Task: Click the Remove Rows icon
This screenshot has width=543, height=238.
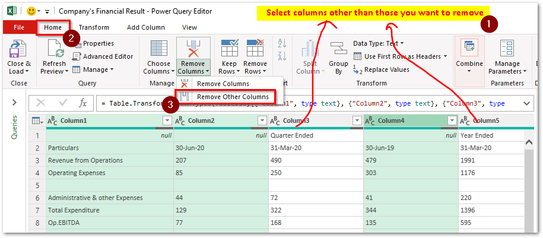Action: coord(255,48)
